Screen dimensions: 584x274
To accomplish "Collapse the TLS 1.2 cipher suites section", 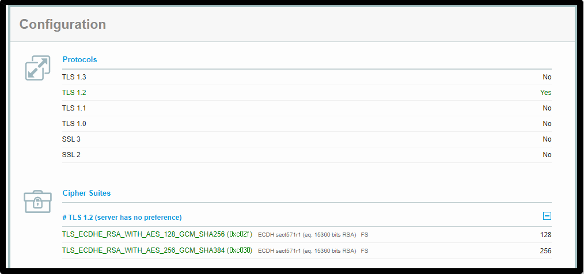I will (x=547, y=216).
